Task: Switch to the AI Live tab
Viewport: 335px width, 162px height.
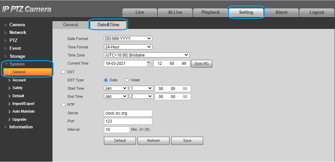Action: coord(175,12)
